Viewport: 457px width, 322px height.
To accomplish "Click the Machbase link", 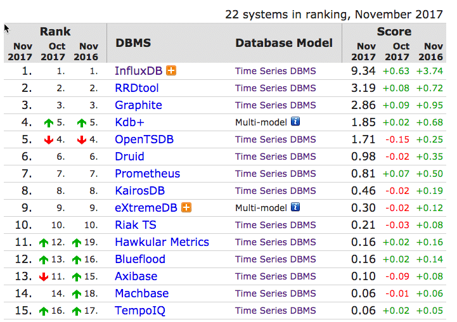I will point(141,293).
